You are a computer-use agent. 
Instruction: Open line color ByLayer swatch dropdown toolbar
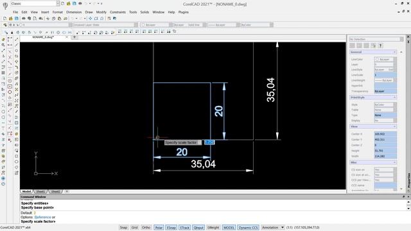coord(171,25)
